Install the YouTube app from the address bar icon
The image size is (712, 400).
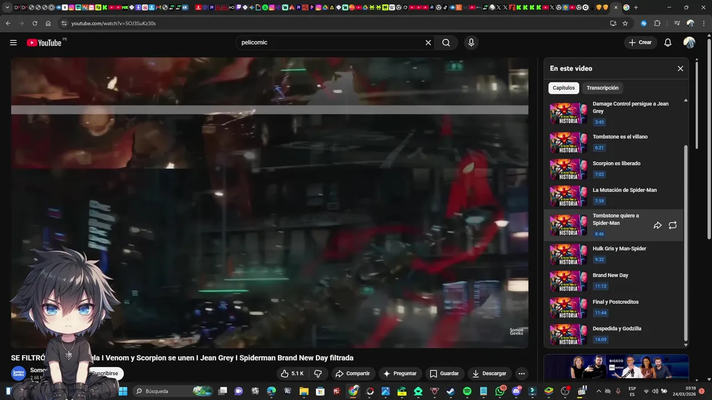613,23
